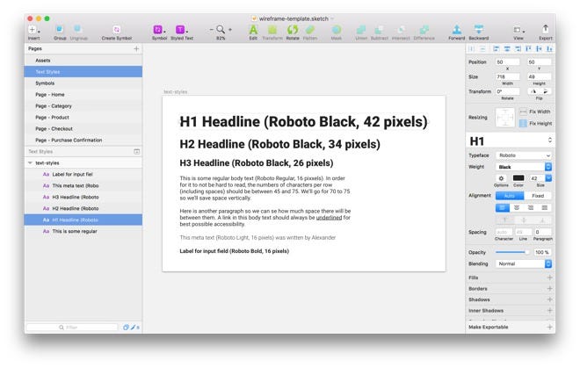Open the Typeface dropdown showing Roboto

(524, 155)
